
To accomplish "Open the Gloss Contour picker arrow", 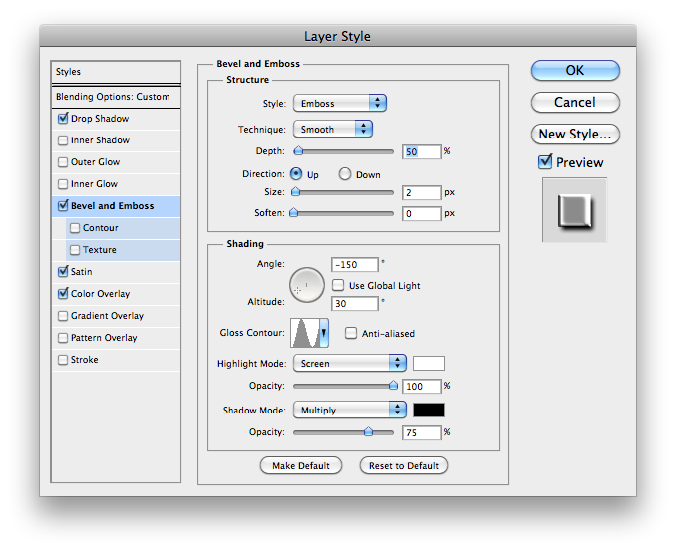I will point(323,333).
